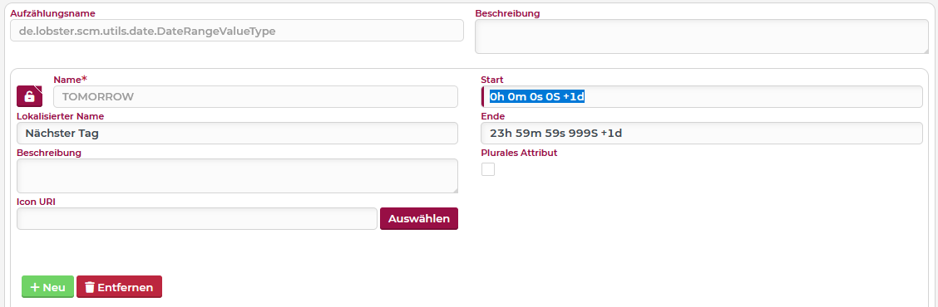
Task: Click the Ende field with 23h 59m 59s
Action: 702,134
